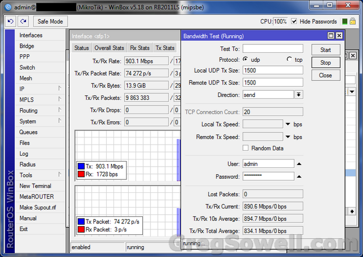Click the red Rx Packet legend swatch
The image size is (363, 257).
click(x=81, y=229)
